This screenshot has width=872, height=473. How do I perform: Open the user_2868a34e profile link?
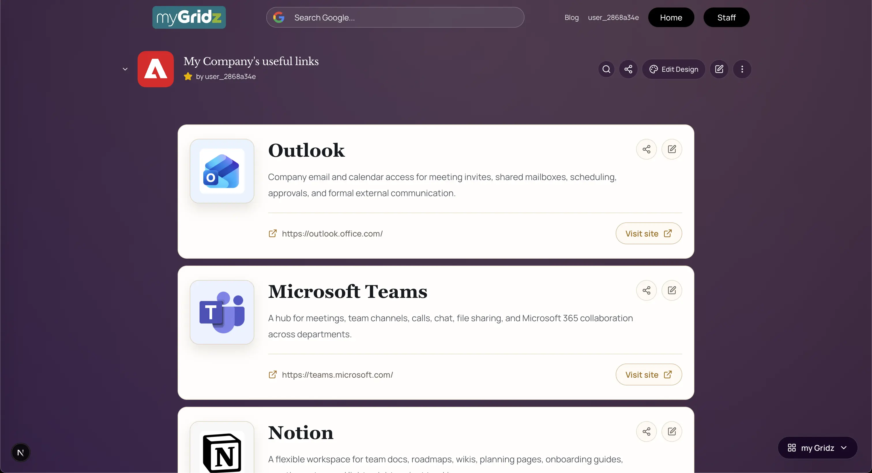click(613, 17)
